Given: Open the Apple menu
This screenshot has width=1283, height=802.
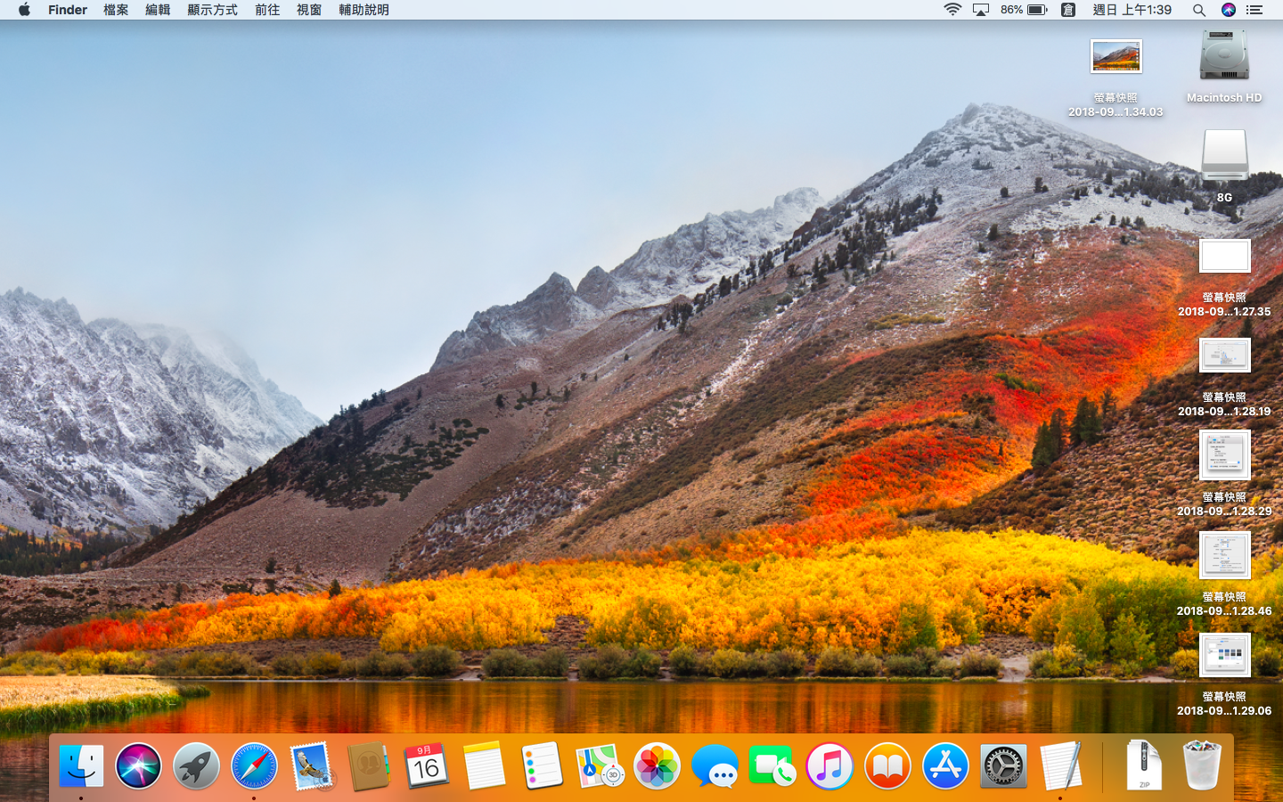Looking at the screenshot, I should coord(24,10).
